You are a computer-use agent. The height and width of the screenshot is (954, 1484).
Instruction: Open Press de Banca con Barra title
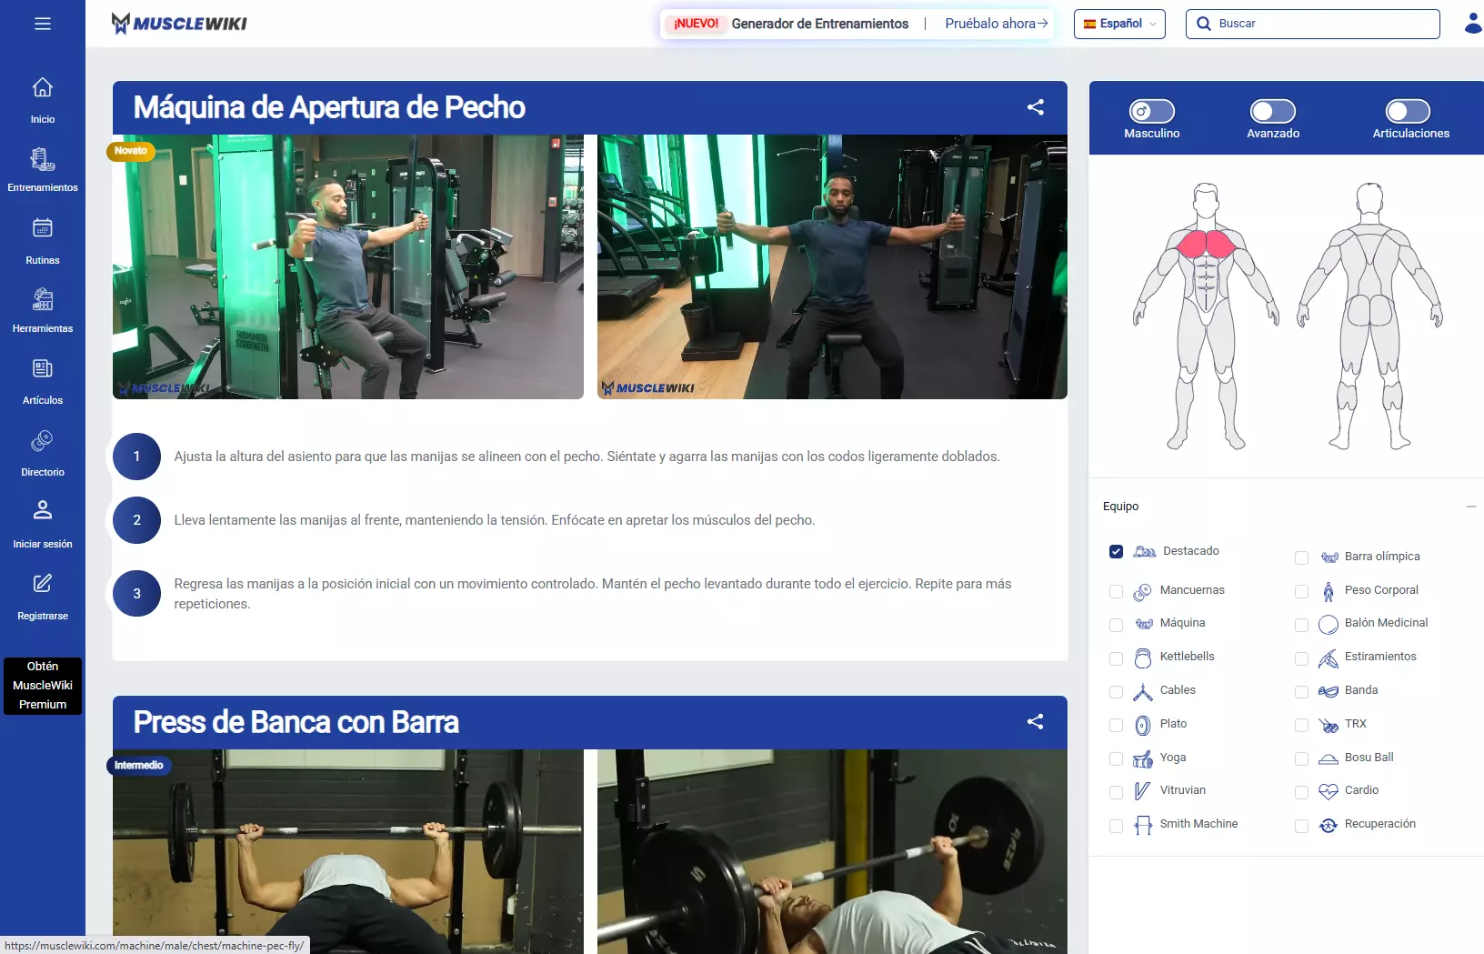296,722
